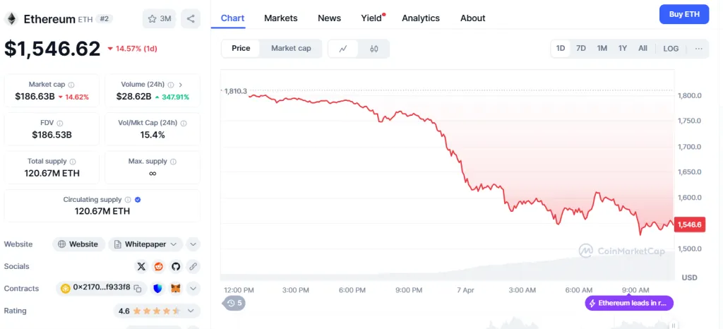
Task: Copy the contract address icon
Action: [x=138, y=289]
